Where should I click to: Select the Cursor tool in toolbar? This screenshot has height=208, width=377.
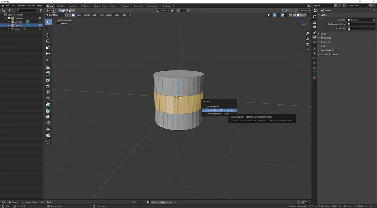tap(48, 28)
